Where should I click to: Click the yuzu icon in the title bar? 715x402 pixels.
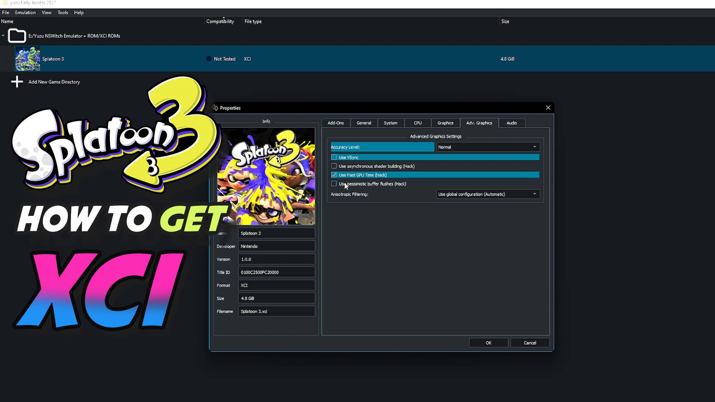coord(4,3)
